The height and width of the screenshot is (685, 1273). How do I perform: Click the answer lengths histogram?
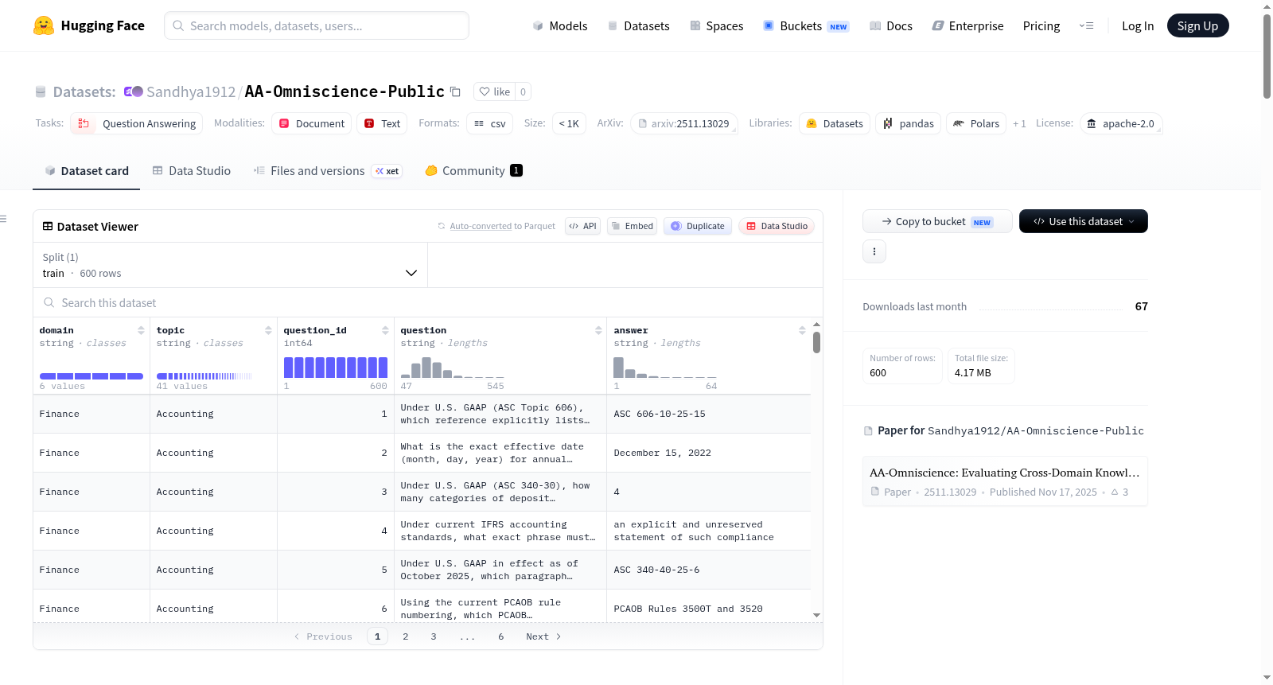click(x=665, y=367)
